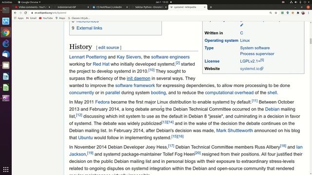312x175 pixels.
Task: Follow the Kay Sievers link
Action: tap(129, 57)
